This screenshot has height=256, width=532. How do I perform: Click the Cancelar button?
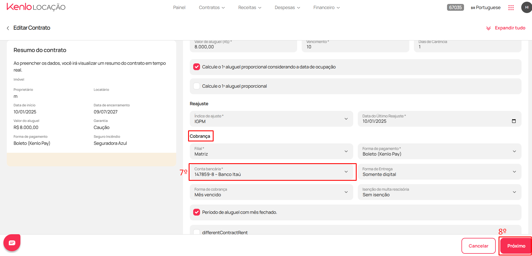(x=478, y=246)
